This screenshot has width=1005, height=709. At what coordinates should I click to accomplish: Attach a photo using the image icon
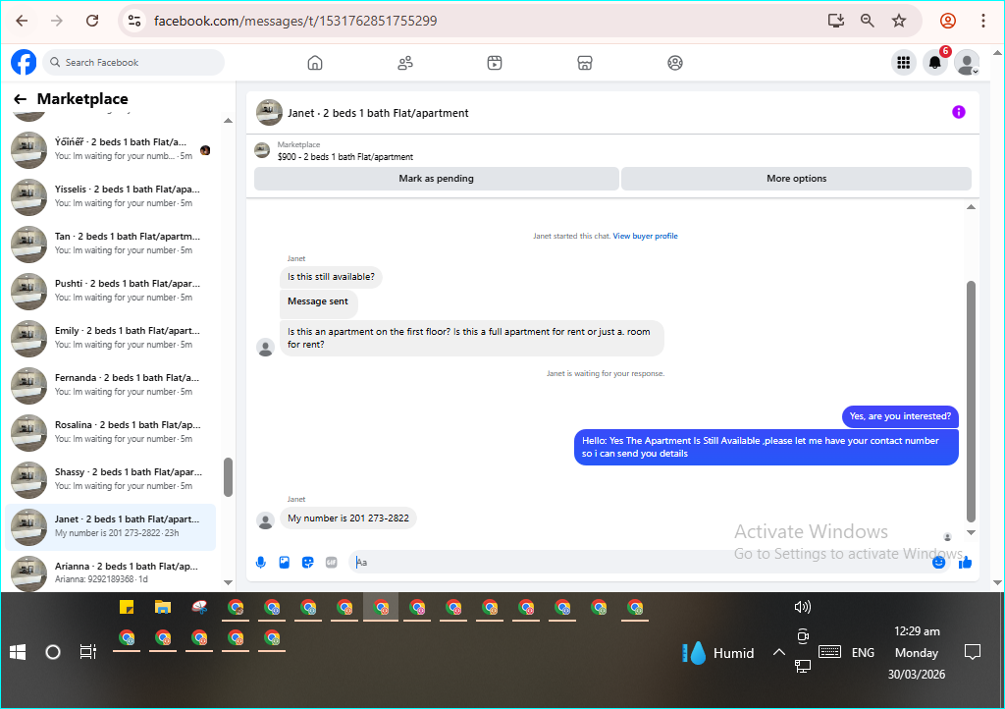284,563
